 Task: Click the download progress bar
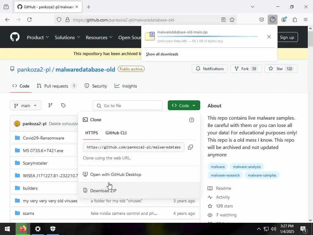point(207,37)
